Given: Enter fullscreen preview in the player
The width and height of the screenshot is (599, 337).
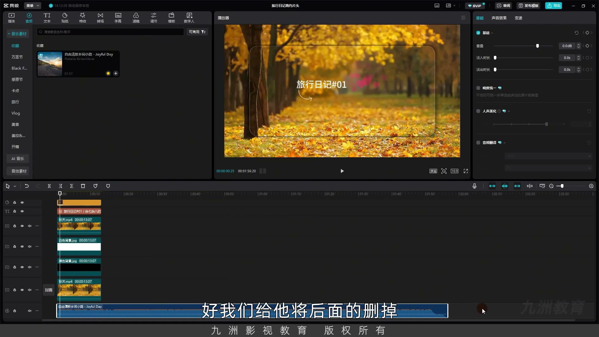Looking at the screenshot, I should tap(465, 171).
